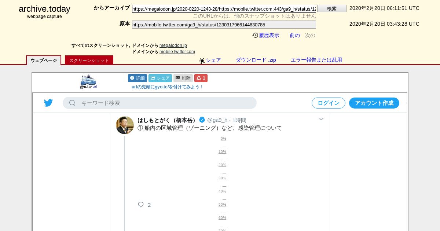Viewport: 440px width, 231px height.
Task: Click the blue シェア button in gyo.tc bar
Action: click(x=160, y=78)
